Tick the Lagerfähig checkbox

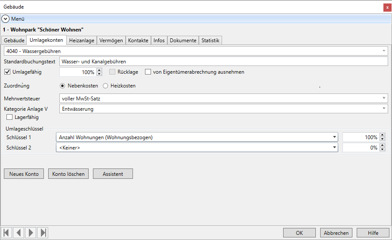[10, 117]
